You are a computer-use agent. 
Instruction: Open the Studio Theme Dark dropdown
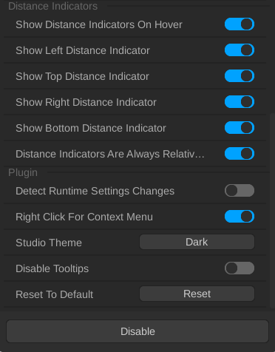click(197, 242)
